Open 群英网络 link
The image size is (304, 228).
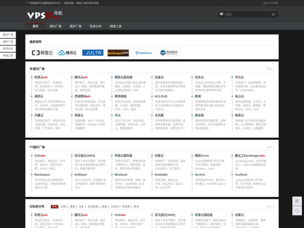pos(121,96)
